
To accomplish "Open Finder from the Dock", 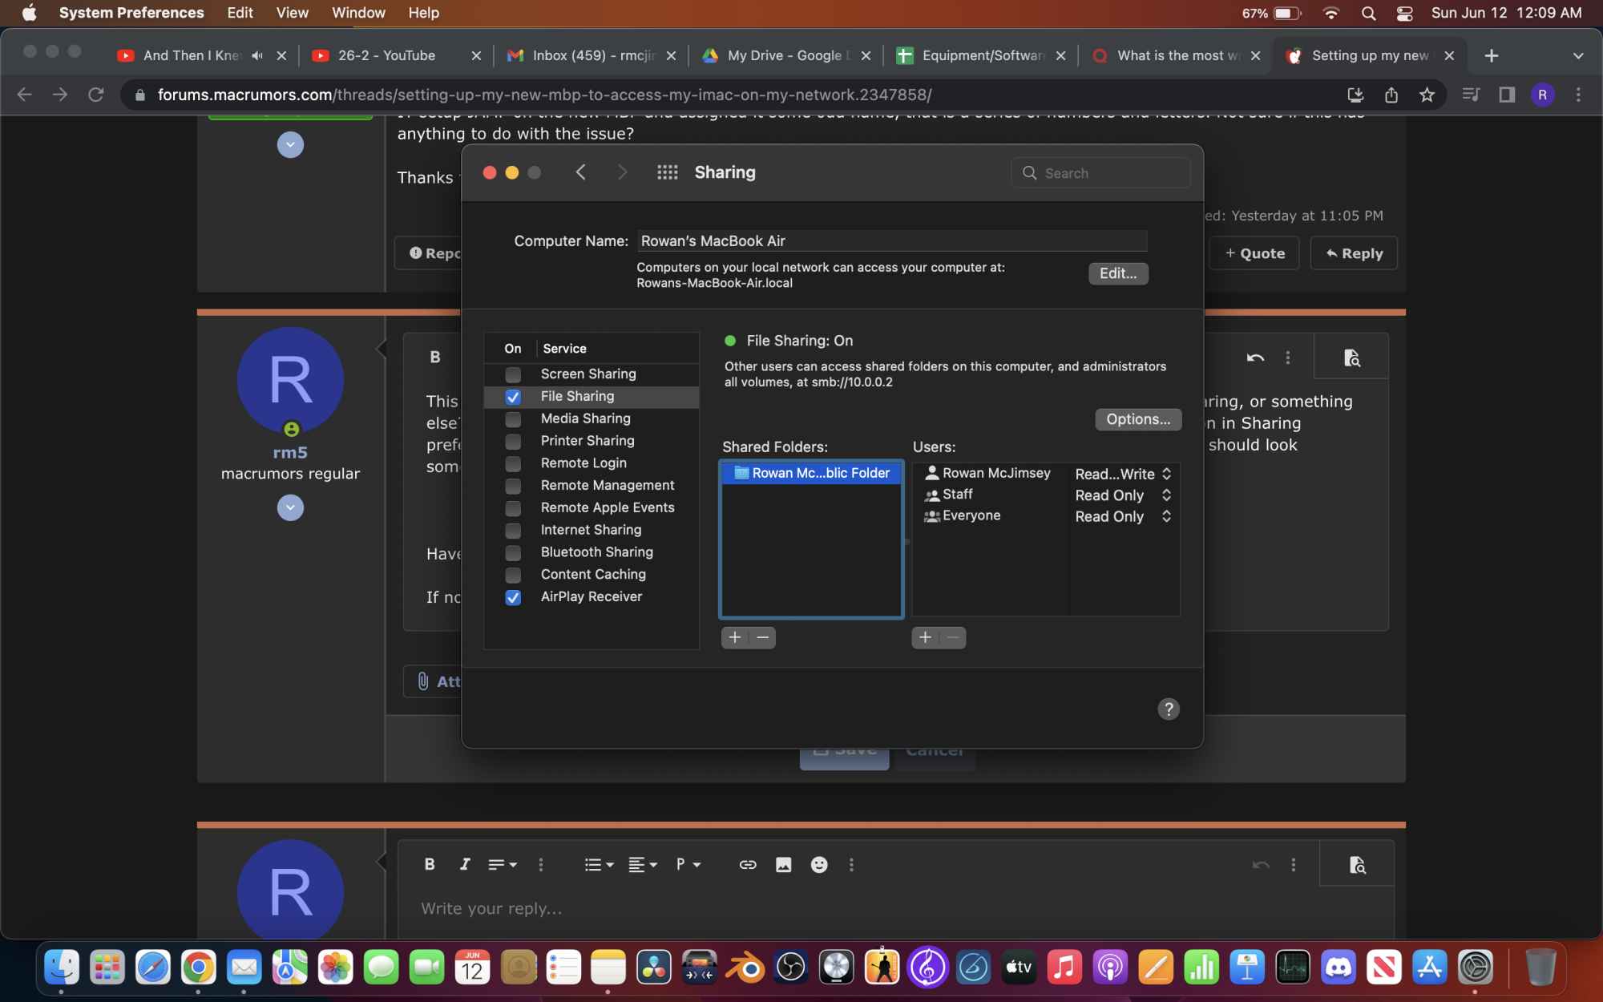I will point(62,968).
